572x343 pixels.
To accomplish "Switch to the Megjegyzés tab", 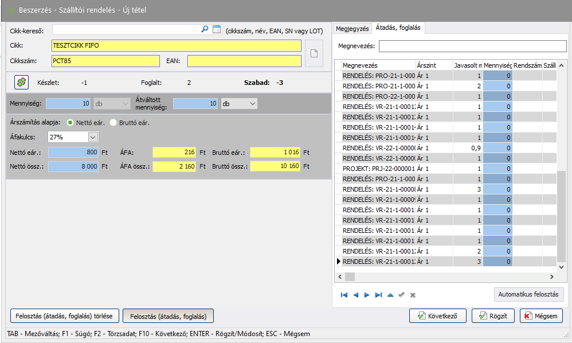I will point(352,28).
